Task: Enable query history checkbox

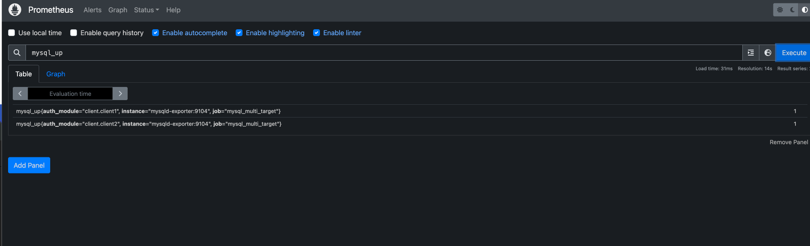Action: click(74, 33)
